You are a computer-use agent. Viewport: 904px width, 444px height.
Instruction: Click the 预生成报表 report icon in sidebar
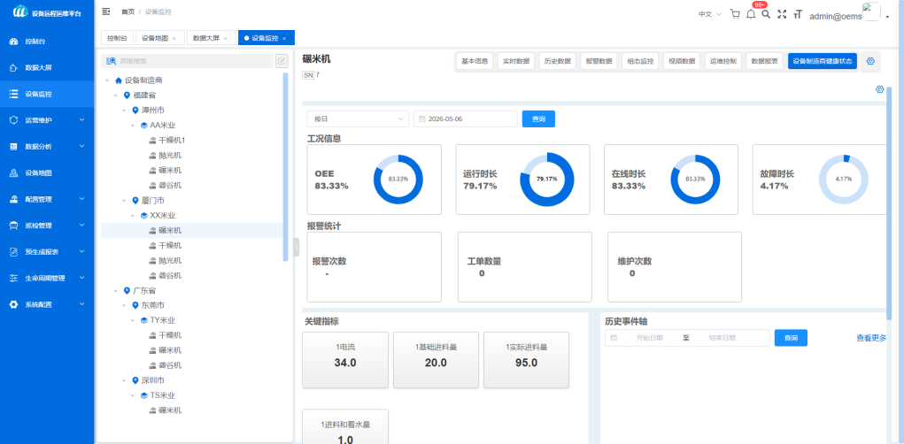[14, 252]
